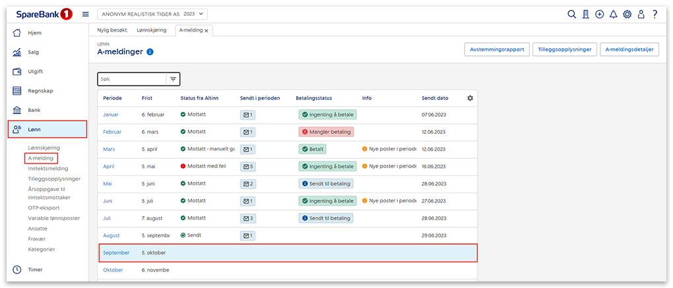Click the Avstemmingsrapport button
Viewport: 673px width, 288px height.
tap(496, 49)
